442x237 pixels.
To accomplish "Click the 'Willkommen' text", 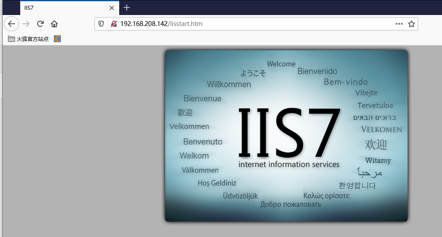I will (229, 84).
